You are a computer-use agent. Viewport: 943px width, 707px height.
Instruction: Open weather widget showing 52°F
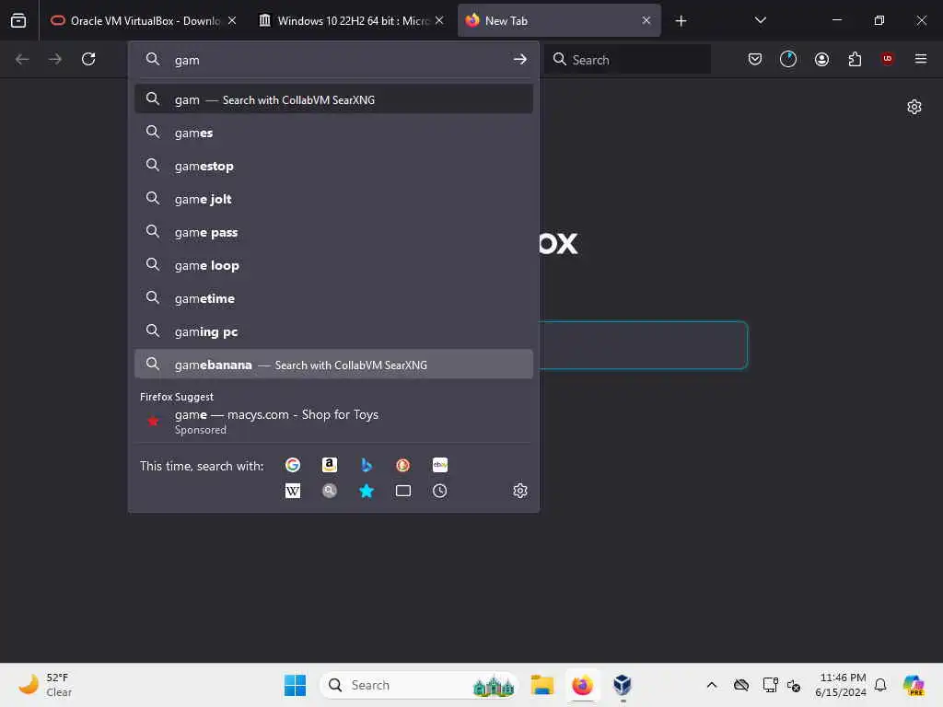point(45,685)
